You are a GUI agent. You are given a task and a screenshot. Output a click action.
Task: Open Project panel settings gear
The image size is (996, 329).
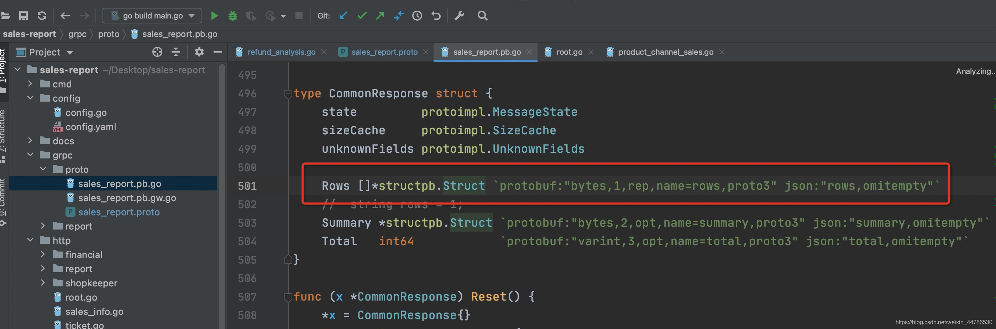pos(199,52)
